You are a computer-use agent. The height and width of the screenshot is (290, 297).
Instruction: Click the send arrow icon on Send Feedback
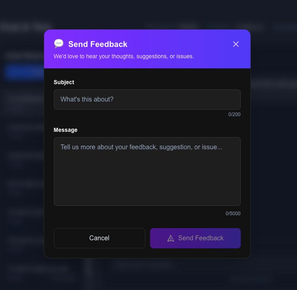(x=171, y=238)
